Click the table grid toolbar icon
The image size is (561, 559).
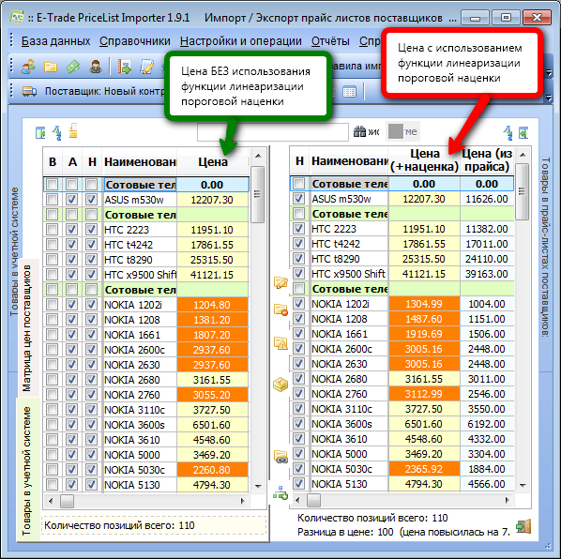tap(349, 92)
